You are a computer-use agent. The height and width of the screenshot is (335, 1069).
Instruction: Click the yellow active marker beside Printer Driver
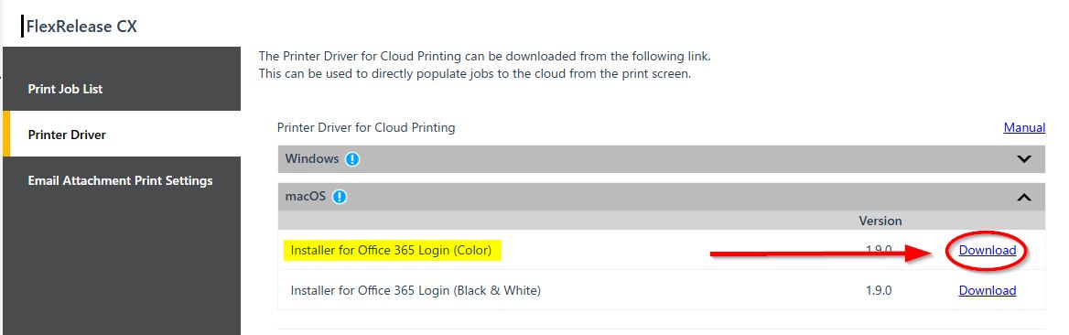[x=6, y=134]
